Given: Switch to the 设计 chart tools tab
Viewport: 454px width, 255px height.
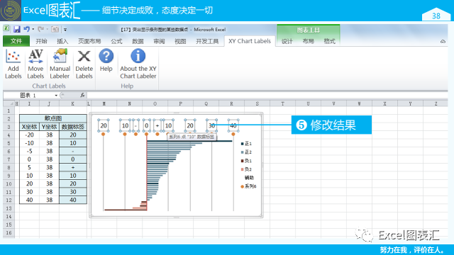Looking at the screenshot, I should click(x=287, y=41).
